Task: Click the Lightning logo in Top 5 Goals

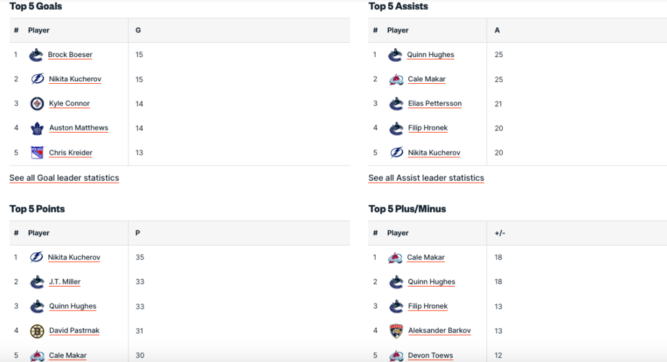Action: [x=37, y=79]
